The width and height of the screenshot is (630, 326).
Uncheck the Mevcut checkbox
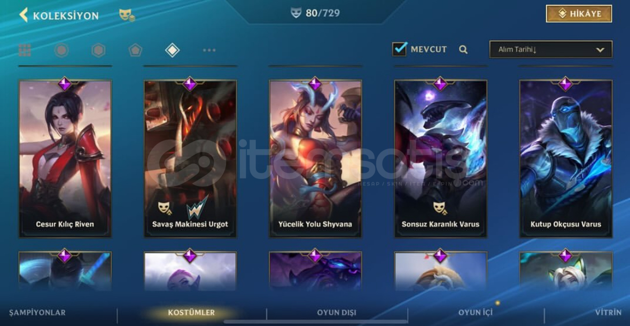pos(399,49)
